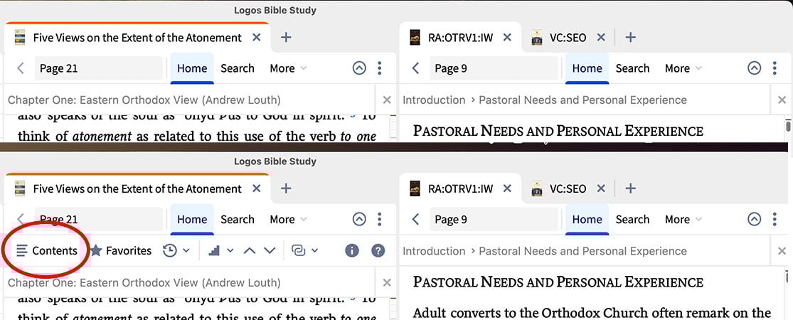Go back in upper RA:OTRV1:IW panel
793x320 pixels.
click(x=416, y=68)
